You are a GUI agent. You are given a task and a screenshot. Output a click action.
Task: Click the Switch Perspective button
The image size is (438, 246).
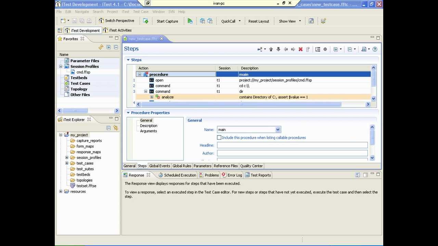(116, 21)
